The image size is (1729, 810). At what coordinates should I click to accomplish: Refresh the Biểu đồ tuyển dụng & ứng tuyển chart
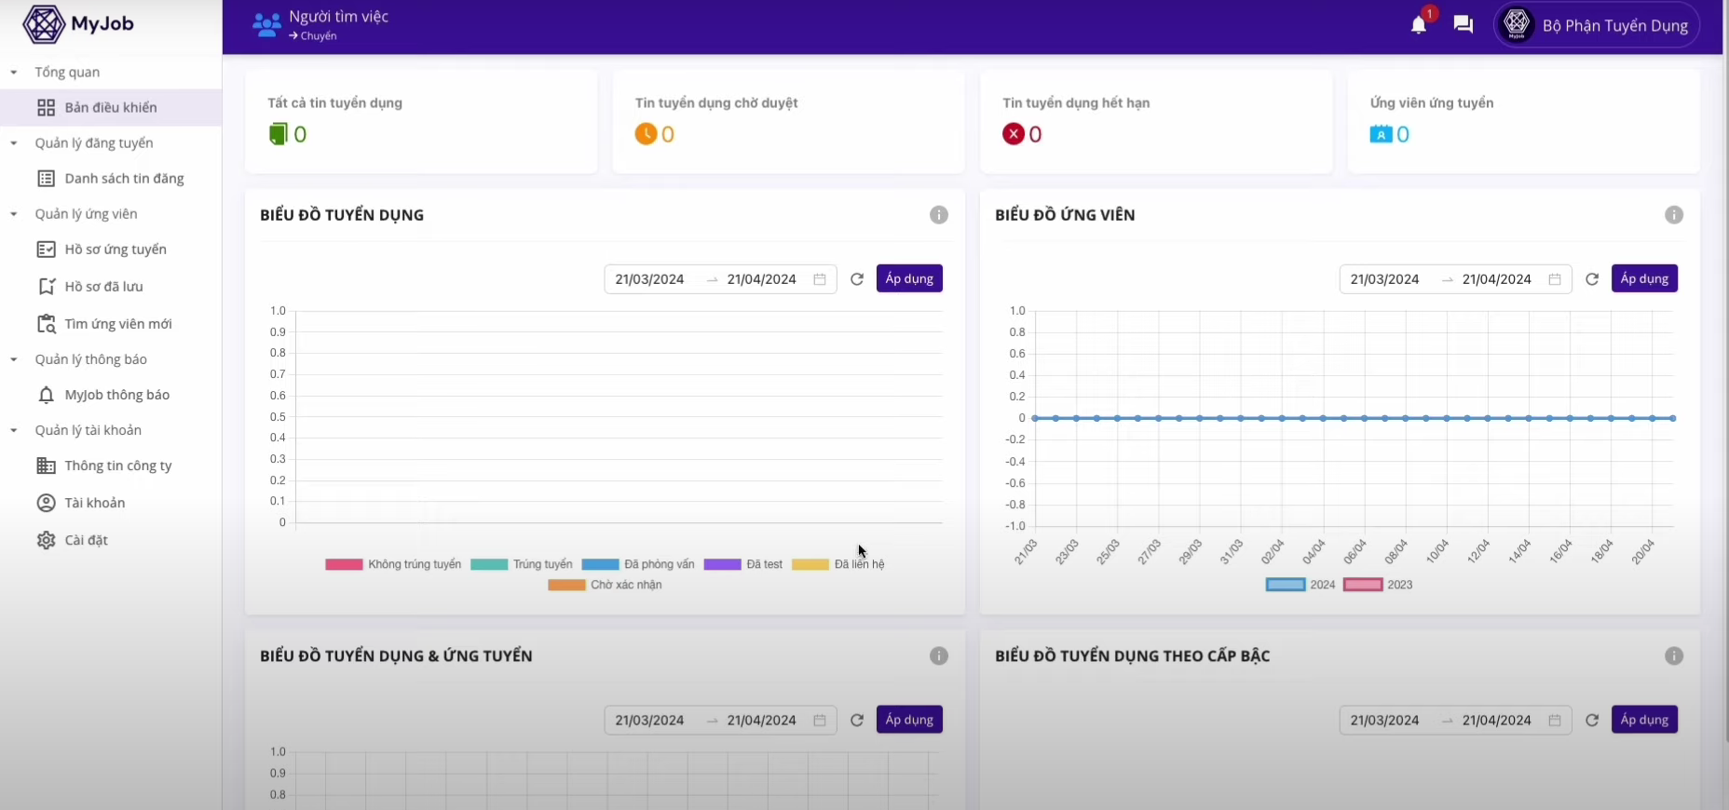coord(857,721)
